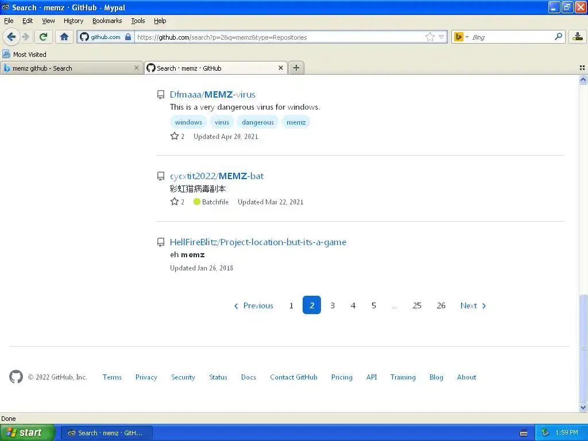The height and width of the screenshot is (441, 588).
Task: Open the Windows Start button
Action: [27, 432]
